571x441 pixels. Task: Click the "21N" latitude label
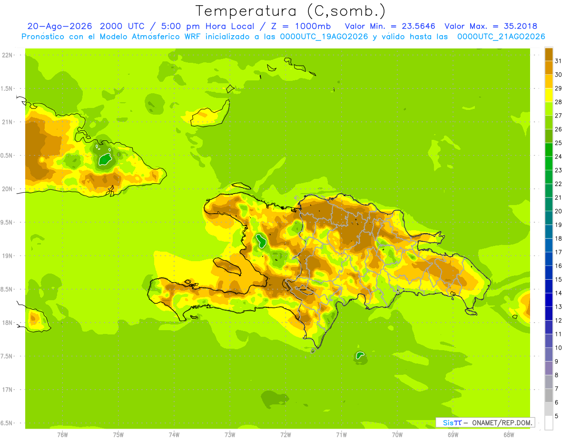tap(8, 122)
